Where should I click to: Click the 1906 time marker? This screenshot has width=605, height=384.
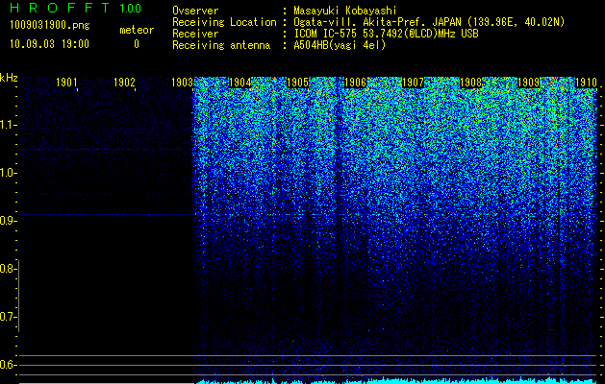click(355, 83)
